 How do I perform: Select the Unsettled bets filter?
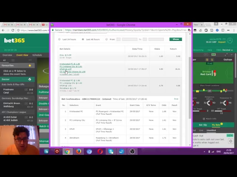coord(211,130)
